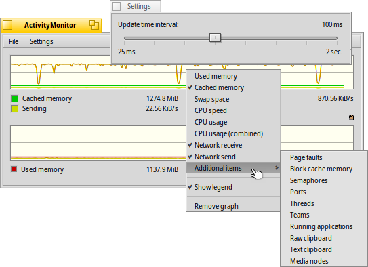Click the 22.56 KiB/s value
Screen dimensions: 368x267
coord(162,108)
